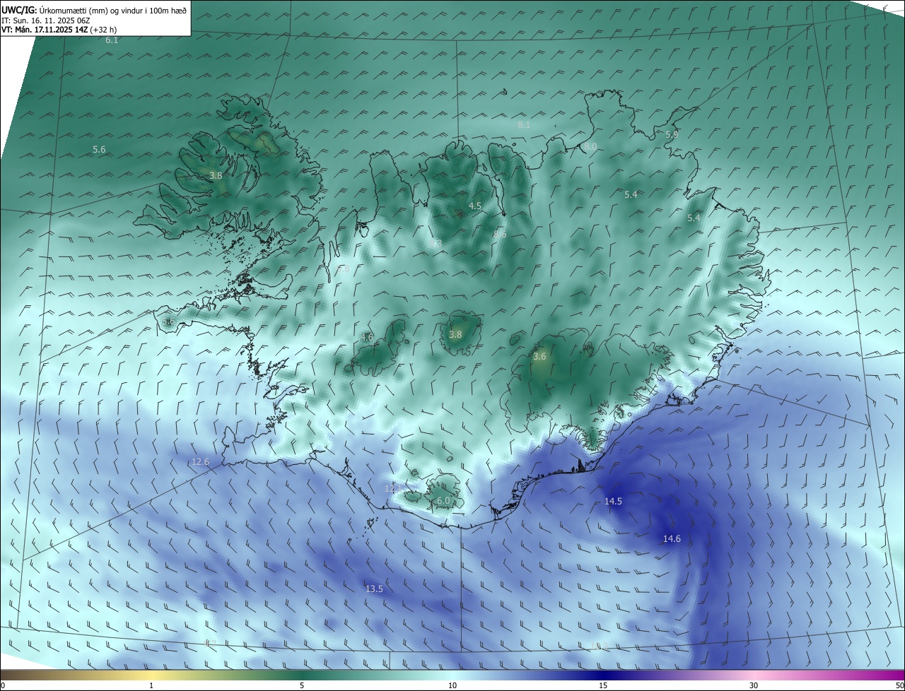Screen dimensions: 905x691
Task: Click the 30 tick on the colour scale
Action: coord(754,685)
